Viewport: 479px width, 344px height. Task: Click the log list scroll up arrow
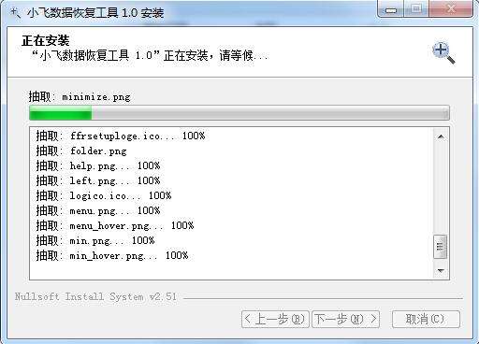click(441, 136)
